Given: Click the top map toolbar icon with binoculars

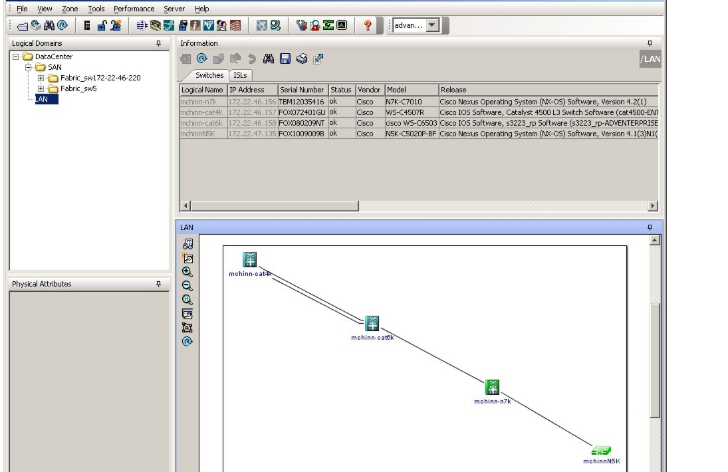Looking at the screenshot, I should [x=187, y=244].
